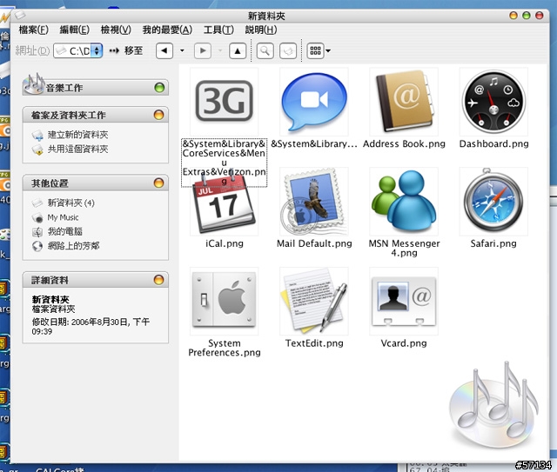Collapse the 檔案及資料夾工作 panel
This screenshot has height=472, width=557.
point(158,115)
